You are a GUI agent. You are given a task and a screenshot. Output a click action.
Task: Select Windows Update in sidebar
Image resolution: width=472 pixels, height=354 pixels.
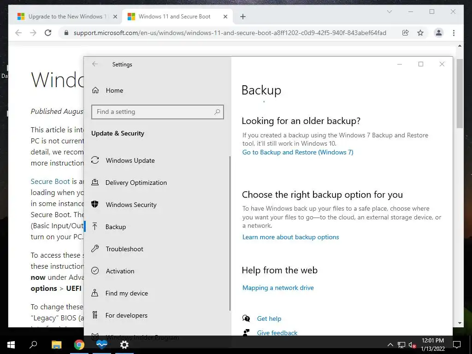(130, 160)
